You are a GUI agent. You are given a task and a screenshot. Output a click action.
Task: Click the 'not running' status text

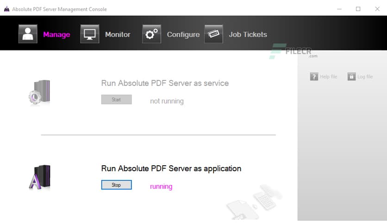[x=167, y=101]
